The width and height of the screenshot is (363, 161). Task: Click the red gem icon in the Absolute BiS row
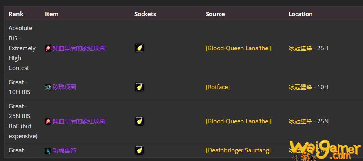point(48,48)
